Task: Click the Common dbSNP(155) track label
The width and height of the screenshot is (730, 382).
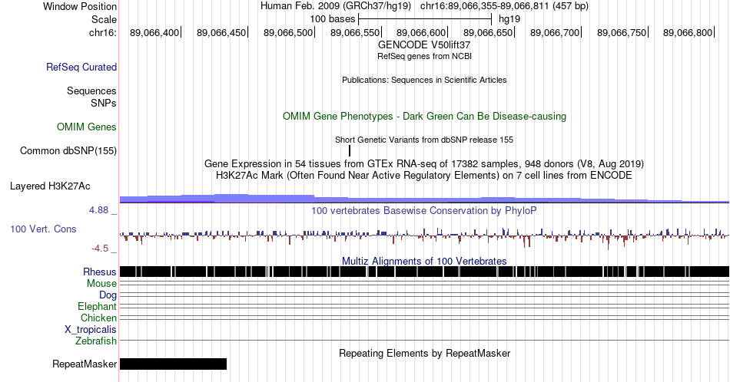Action: [68, 150]
